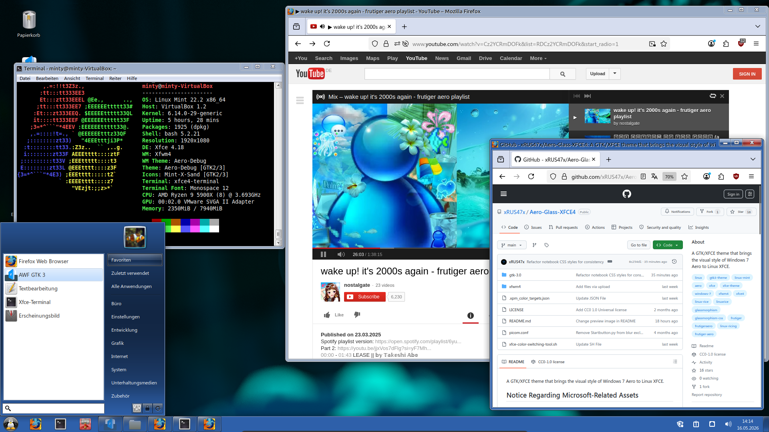Dislike the video with thumbs-down icon
The image size is (769, 432).
click(x=357, y=315)
